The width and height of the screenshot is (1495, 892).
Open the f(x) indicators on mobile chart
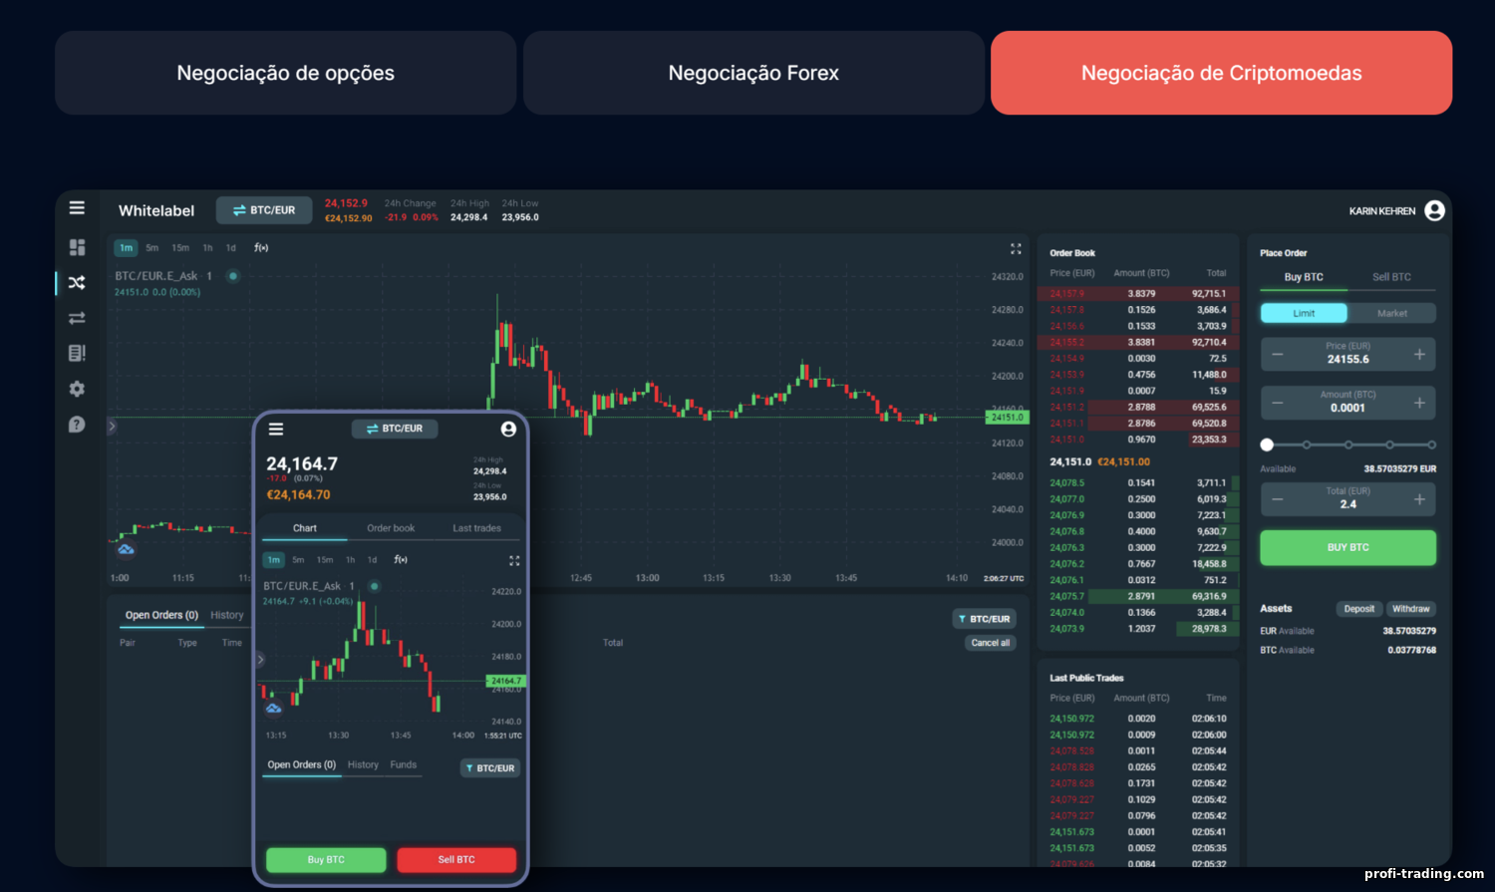pos(401,559)
